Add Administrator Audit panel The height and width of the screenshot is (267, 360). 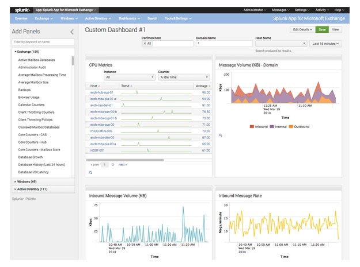tap(32, 67)
